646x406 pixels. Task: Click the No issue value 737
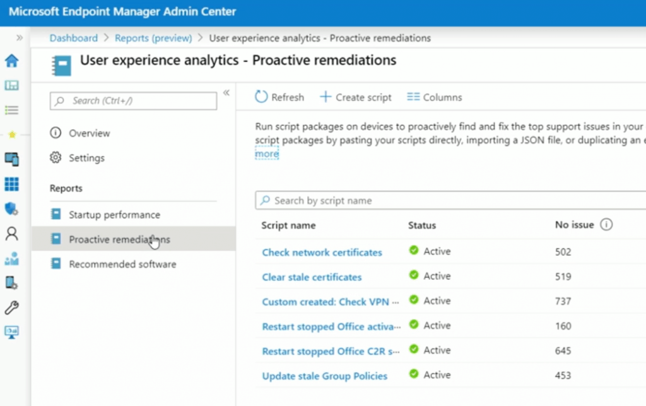(x=563, y=301)
